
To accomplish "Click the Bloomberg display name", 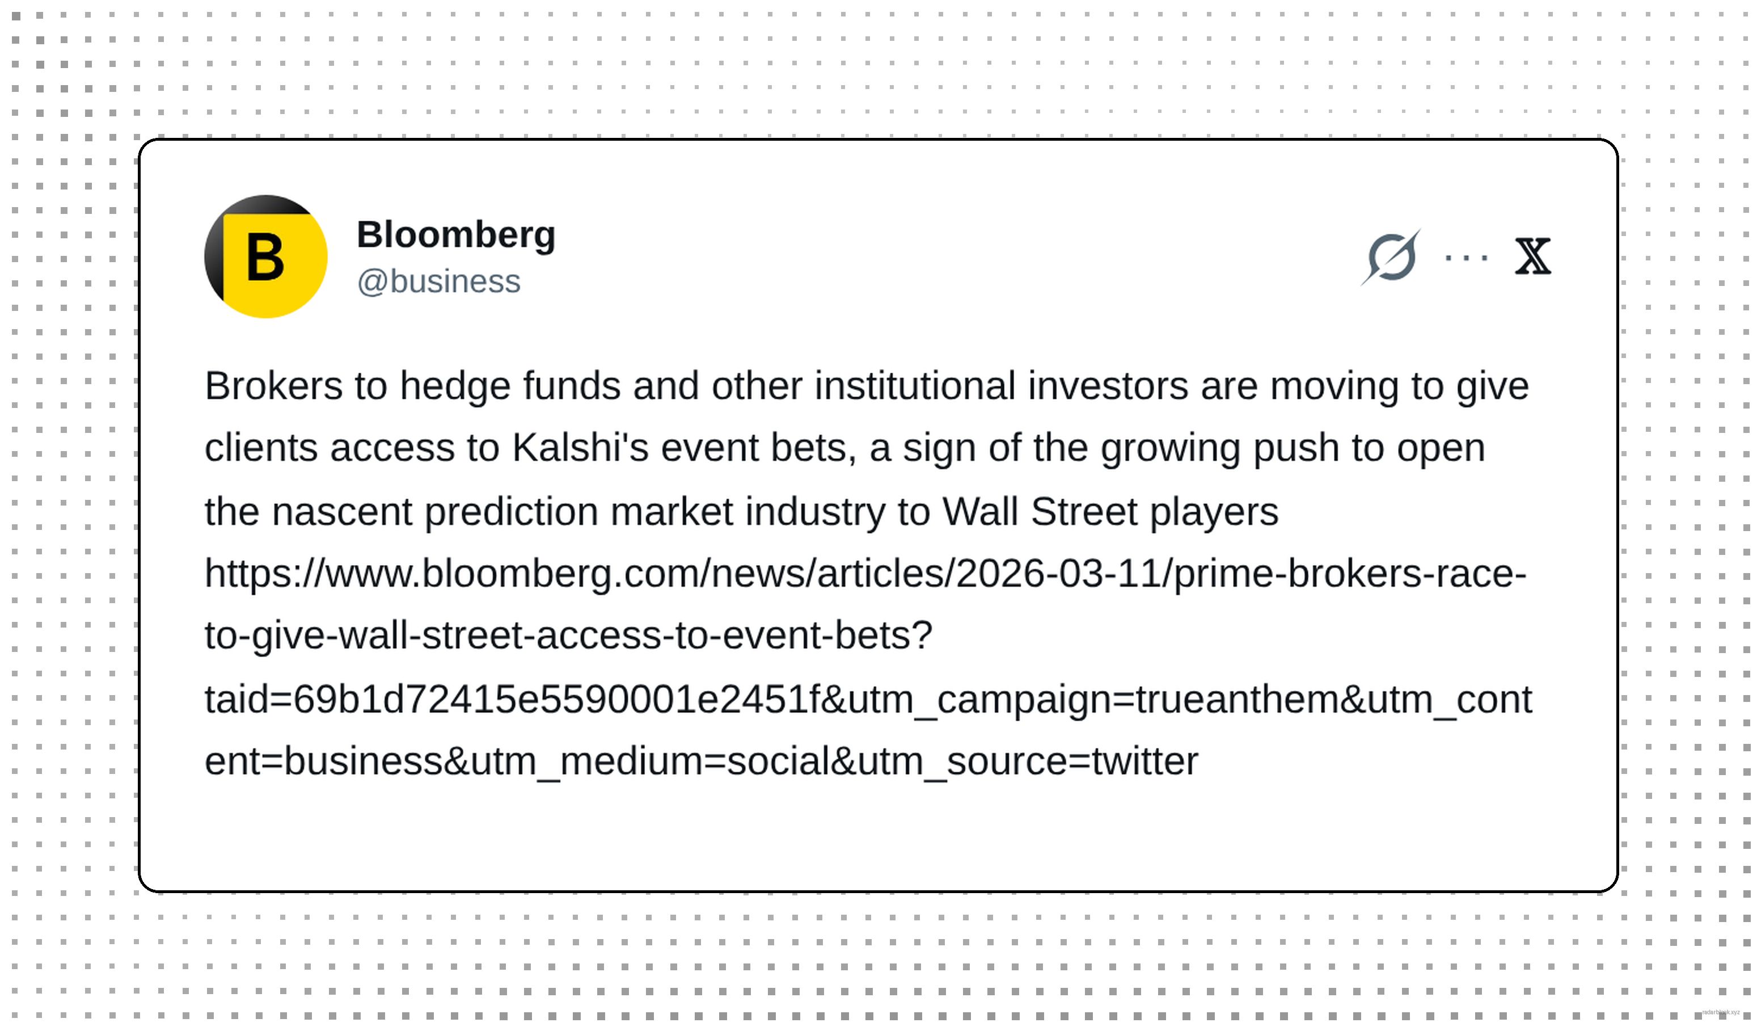I will [x=456, y=234].
